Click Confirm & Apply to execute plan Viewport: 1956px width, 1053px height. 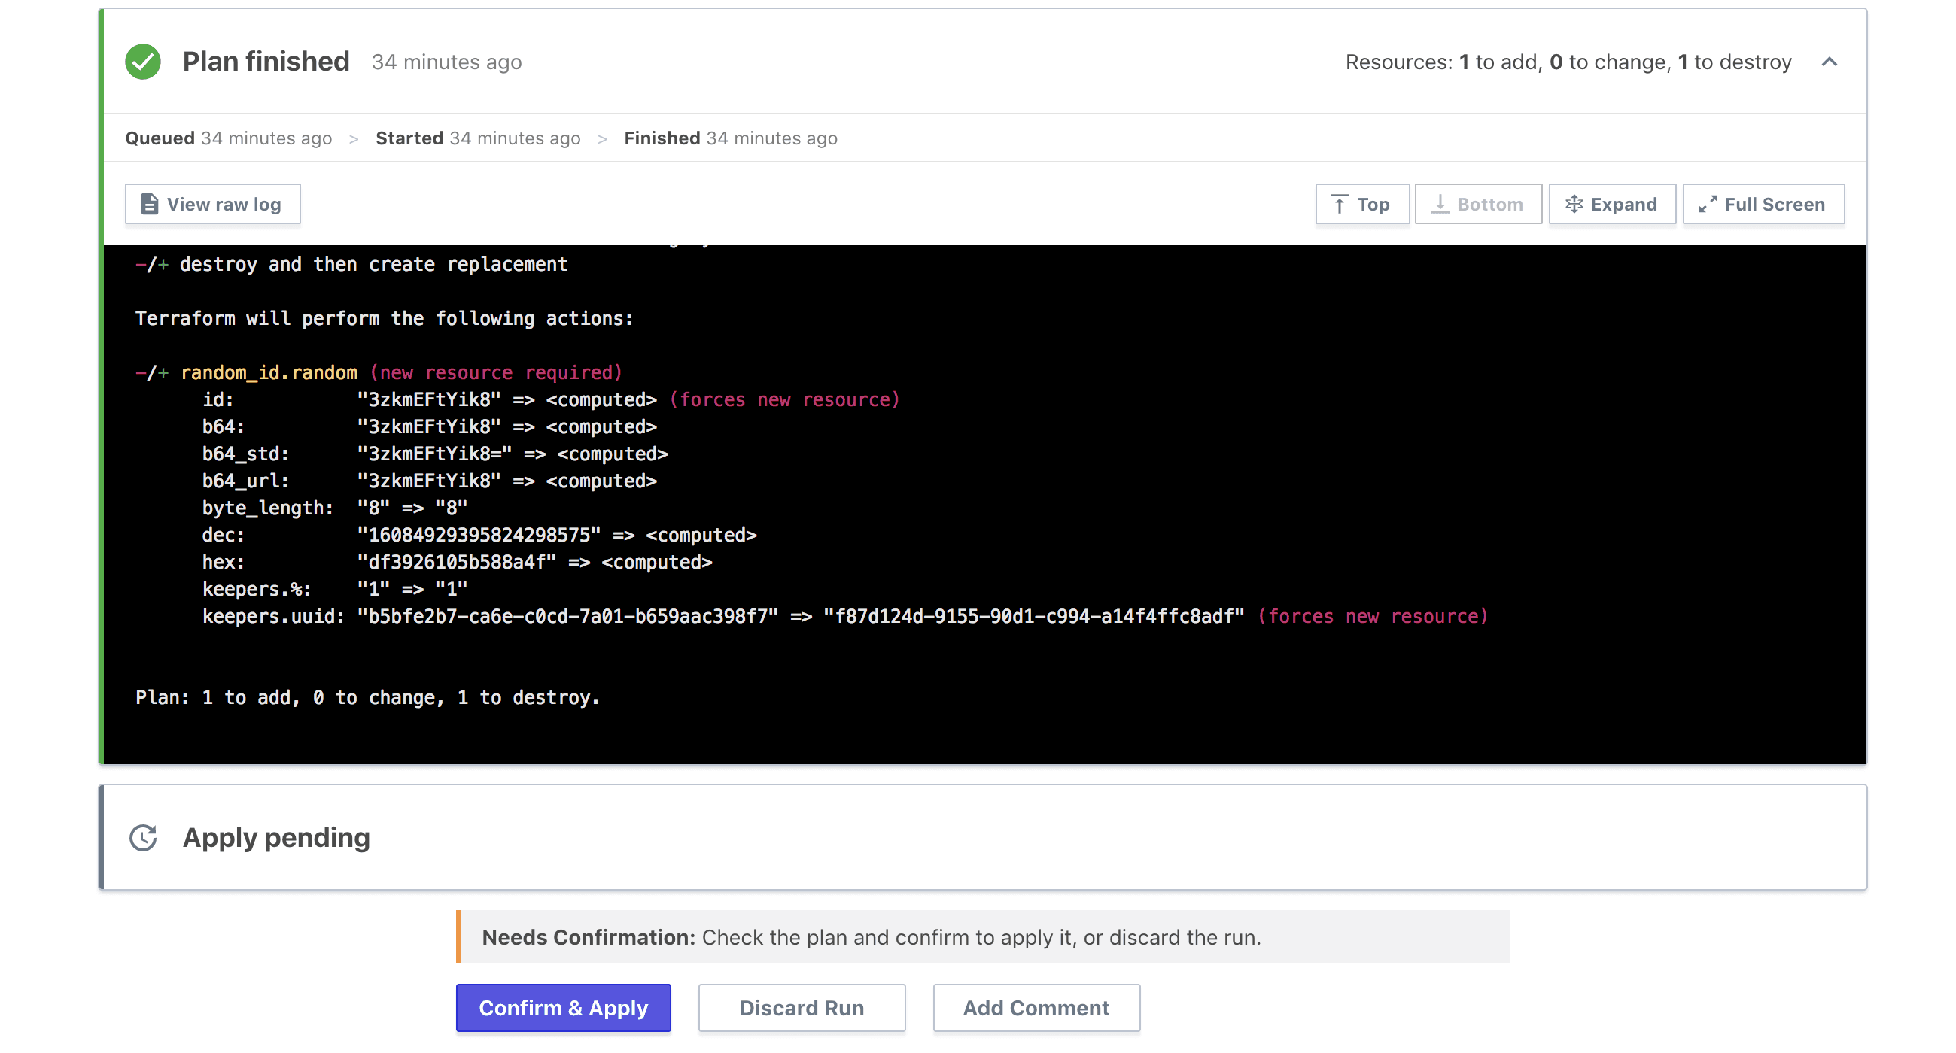point(564,1008)
